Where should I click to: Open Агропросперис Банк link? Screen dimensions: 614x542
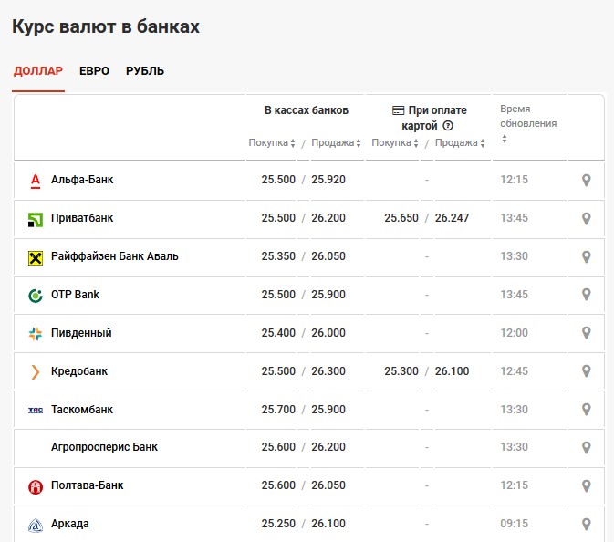click(x=104, y=447)
